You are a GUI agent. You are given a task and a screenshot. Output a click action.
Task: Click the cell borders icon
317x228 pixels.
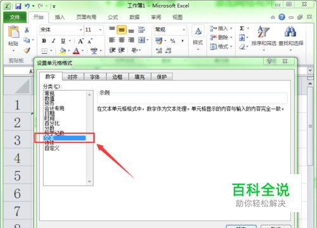point(44,51)
